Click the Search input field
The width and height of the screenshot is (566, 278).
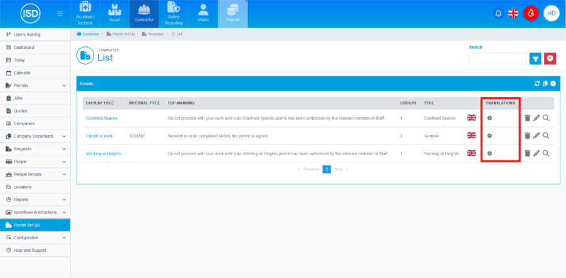[497, 58]
